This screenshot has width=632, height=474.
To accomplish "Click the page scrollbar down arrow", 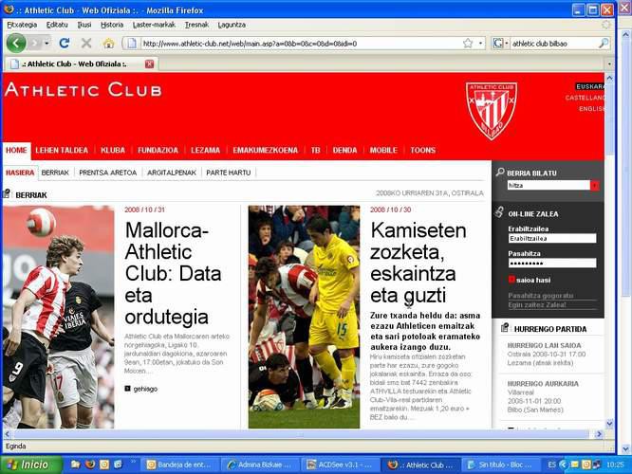I will 609,424.
